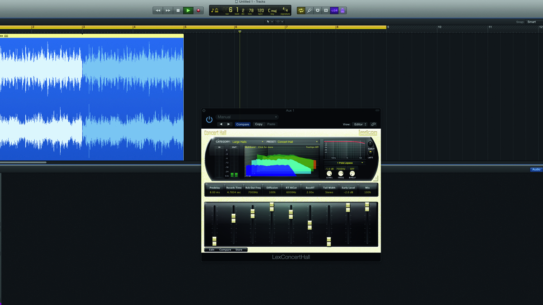Click the Compare tab below the faders

(225, 250)
